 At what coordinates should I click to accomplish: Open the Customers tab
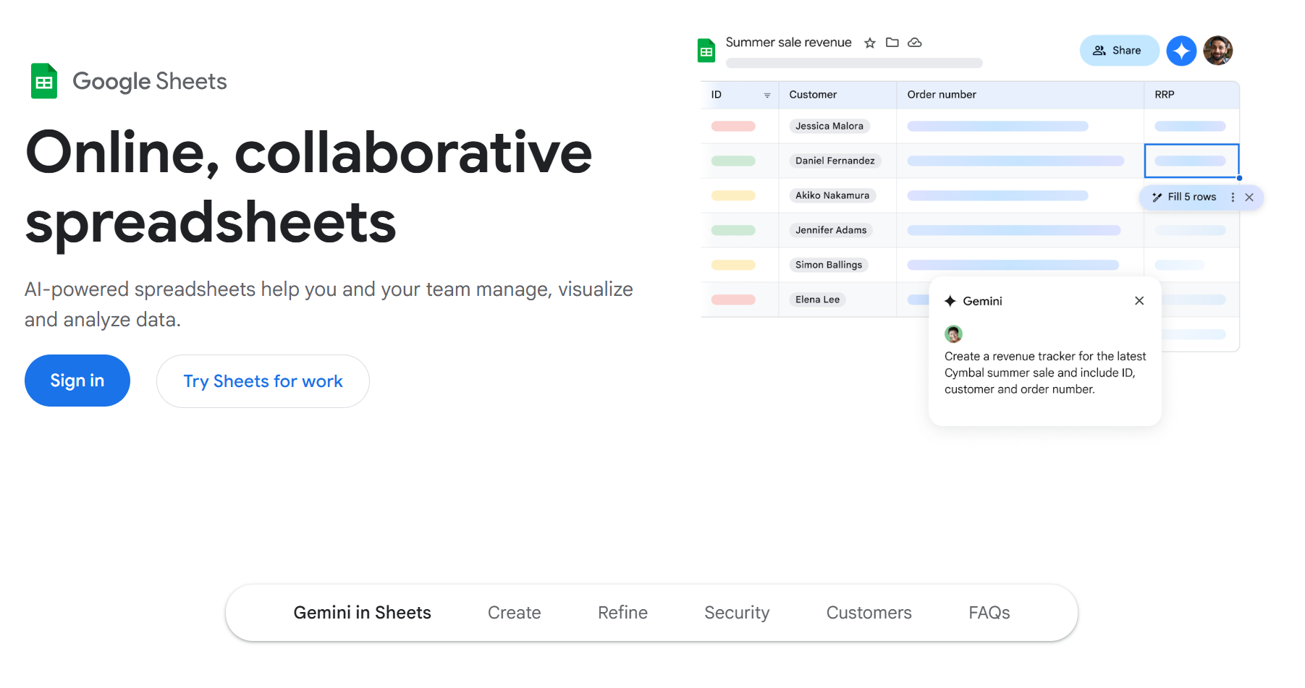869,613
